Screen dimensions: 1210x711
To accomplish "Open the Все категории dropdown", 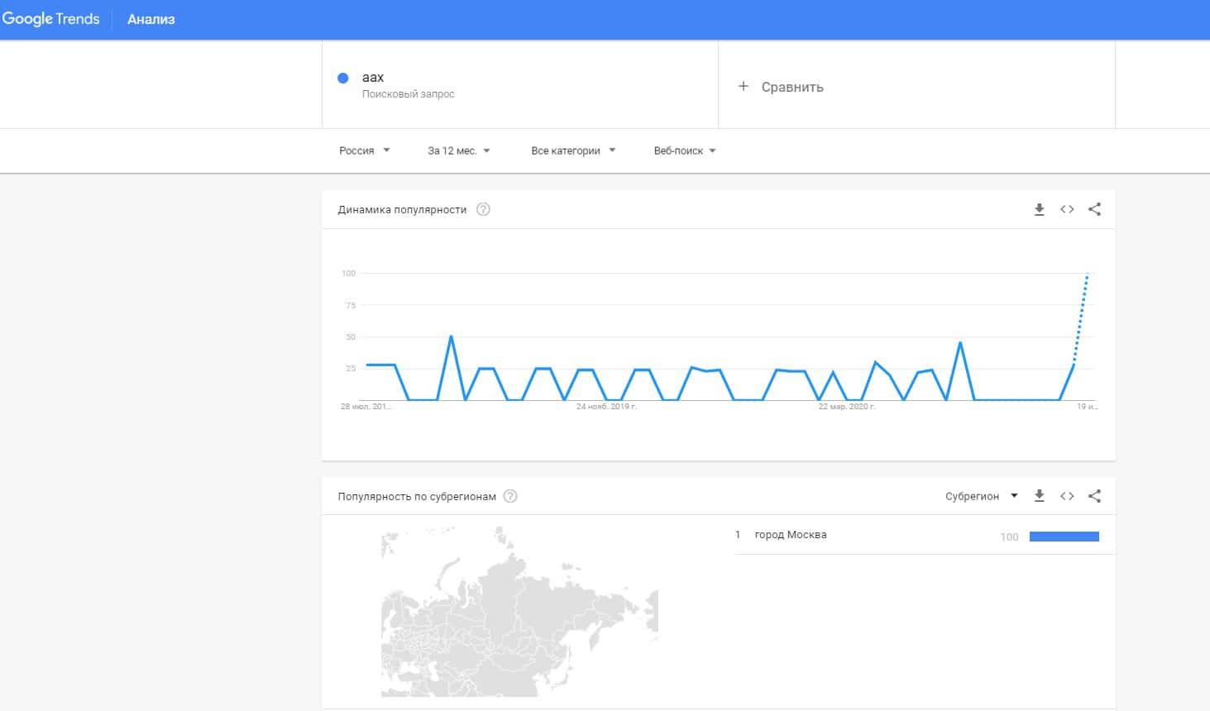I will click(x=573, y=150).
